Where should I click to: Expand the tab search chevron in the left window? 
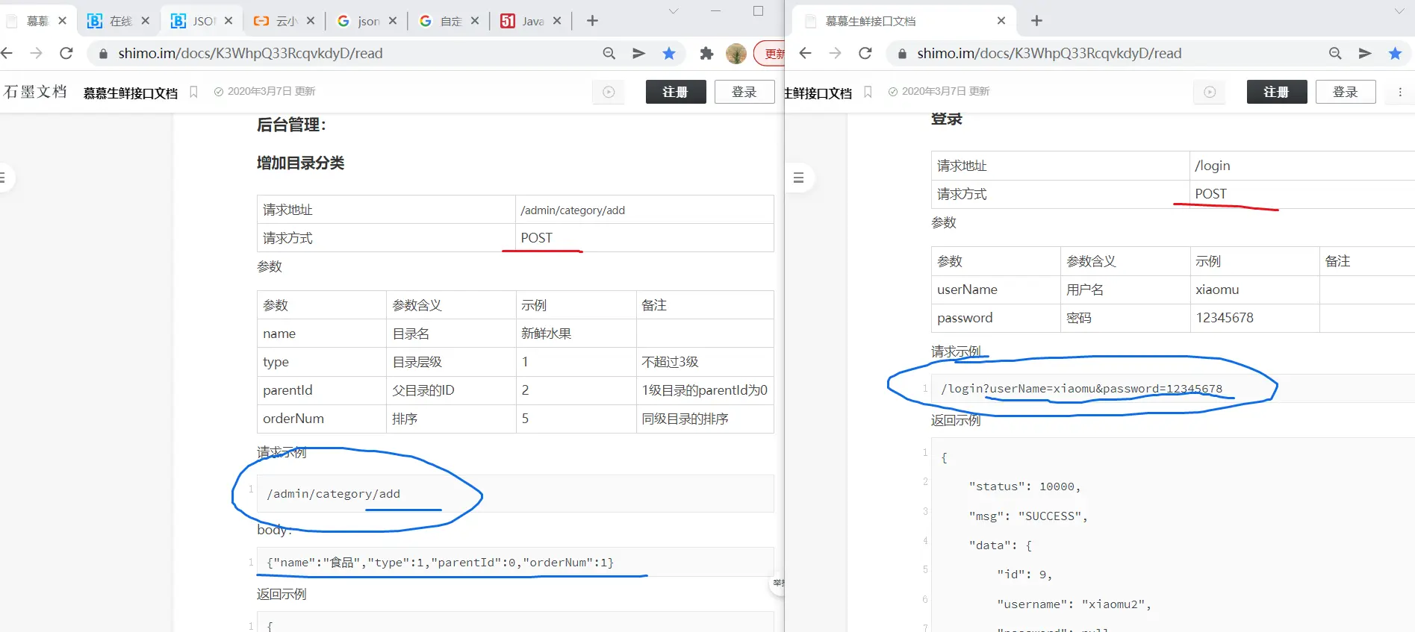(674, 11)
